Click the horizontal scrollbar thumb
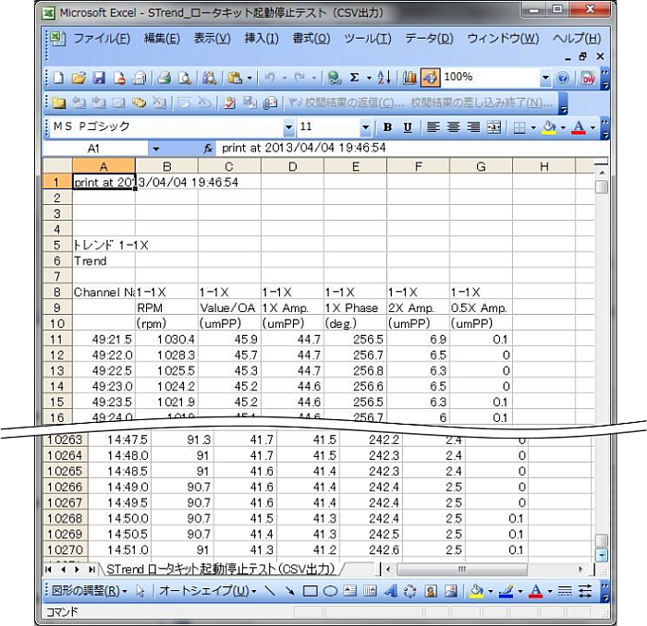 pos(462,570)
